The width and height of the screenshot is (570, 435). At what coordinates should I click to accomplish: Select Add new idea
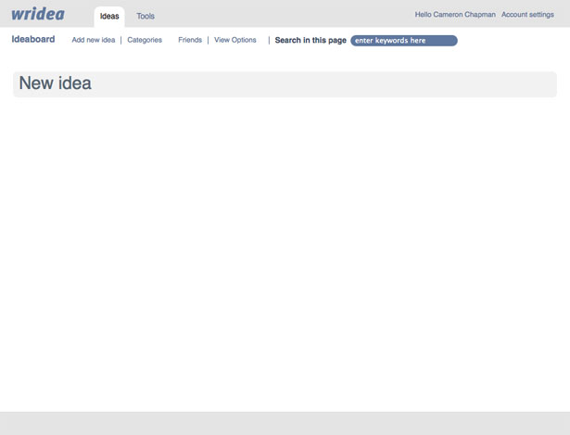click(94, 40)
